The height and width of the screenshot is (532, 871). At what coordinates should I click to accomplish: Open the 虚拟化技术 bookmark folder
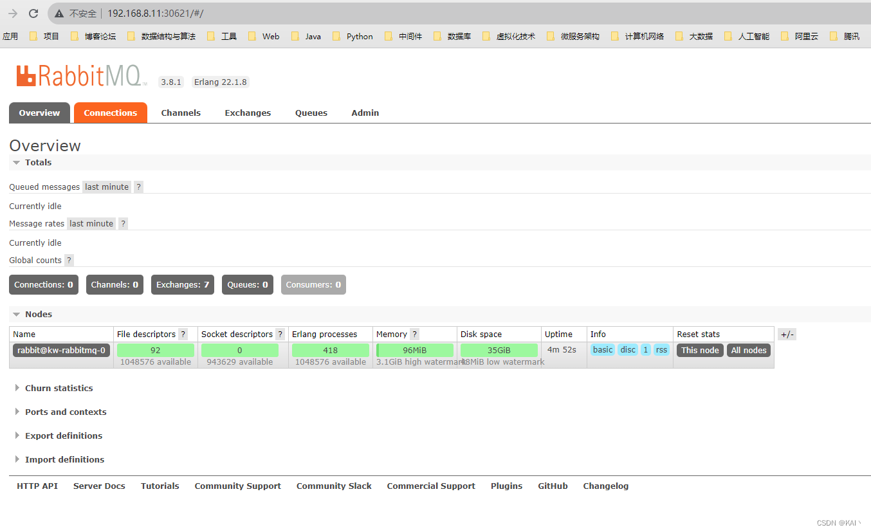click(509, 37)
